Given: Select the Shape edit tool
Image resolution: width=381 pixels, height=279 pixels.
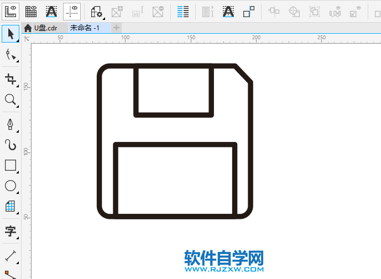Looking at the screenshot, I should coord(11,54).
